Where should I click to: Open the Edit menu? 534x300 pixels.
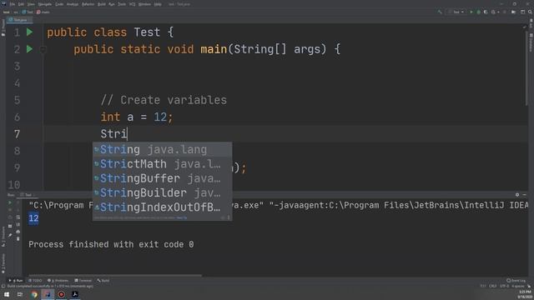pos(21,4)
